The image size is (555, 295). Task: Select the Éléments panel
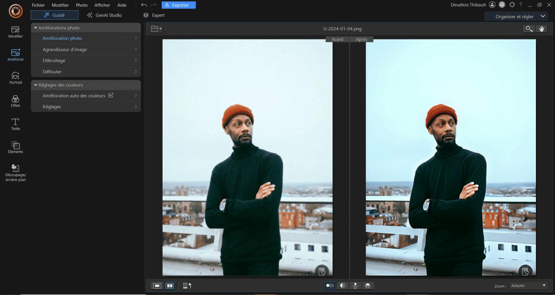tap(15, 147)
